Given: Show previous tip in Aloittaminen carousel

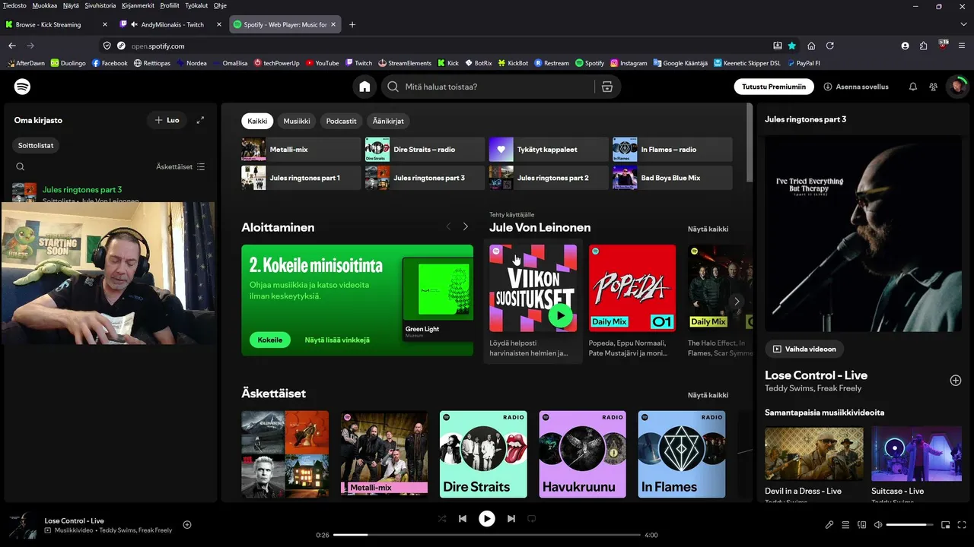Looking at the screenshot, I should coord(448,226).
